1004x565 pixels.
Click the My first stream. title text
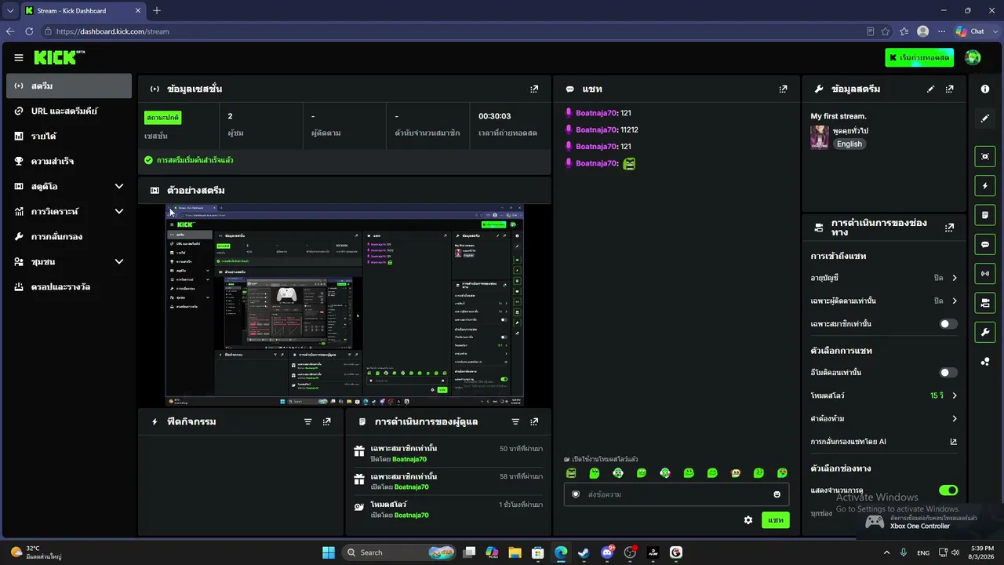pyautogui.click(x=838, y=116)
